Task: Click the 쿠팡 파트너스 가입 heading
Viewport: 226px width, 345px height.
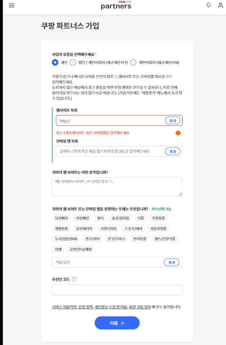Action: (x=70, y=26)
